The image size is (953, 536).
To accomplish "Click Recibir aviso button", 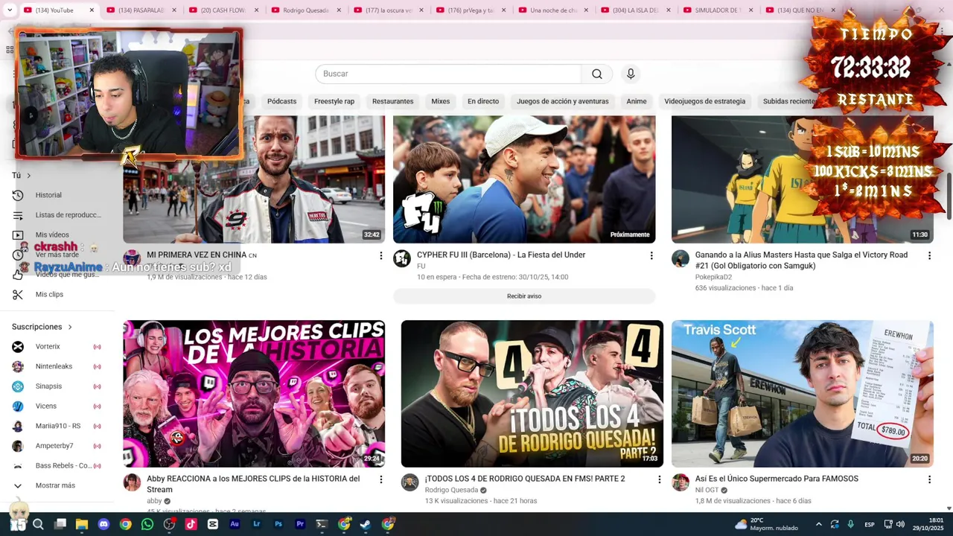I will [524, 296].
